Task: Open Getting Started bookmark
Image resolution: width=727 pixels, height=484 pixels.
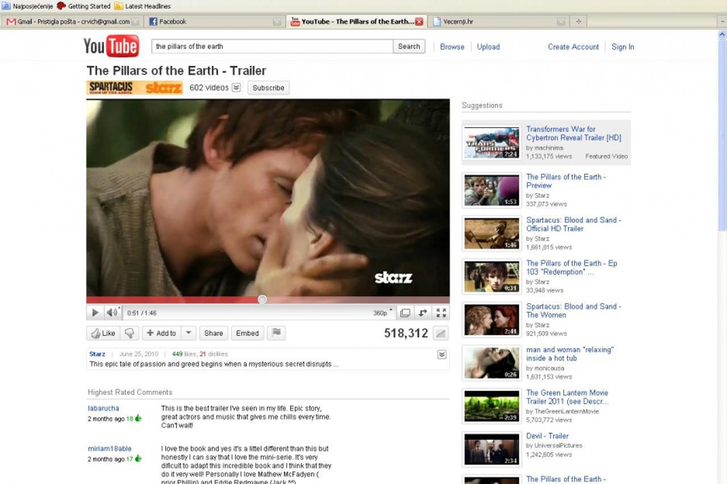Action: click(83, 6)
